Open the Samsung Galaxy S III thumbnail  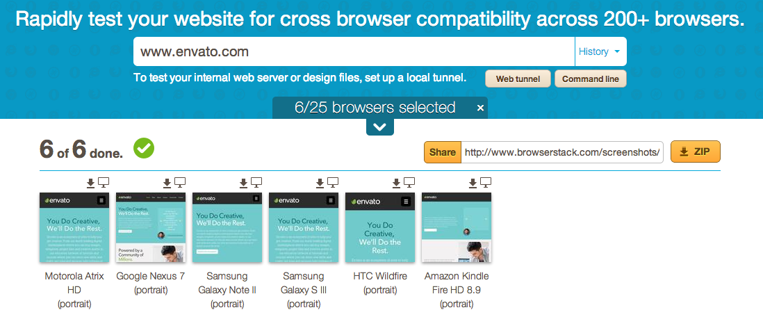[x=304, y=228]
